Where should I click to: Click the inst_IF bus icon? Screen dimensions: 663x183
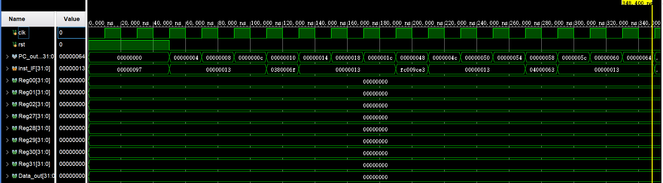tap(14, 68)
